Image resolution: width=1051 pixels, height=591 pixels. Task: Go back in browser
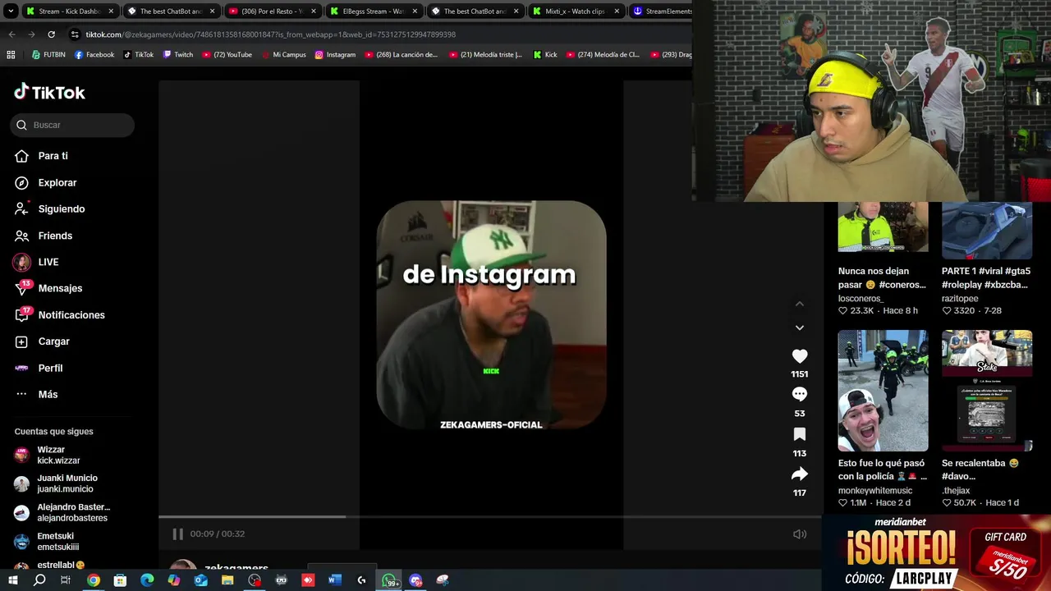(x=11, y=34)
